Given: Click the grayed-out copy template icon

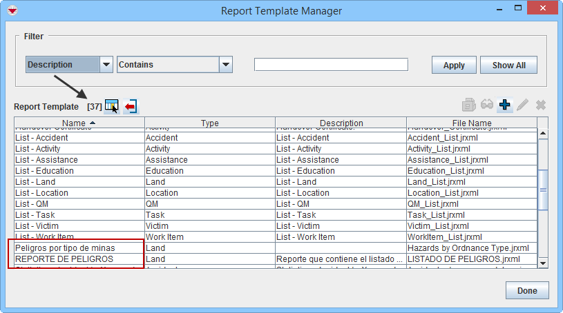Looking at the screenshot, I should click(x=469, y=105).
